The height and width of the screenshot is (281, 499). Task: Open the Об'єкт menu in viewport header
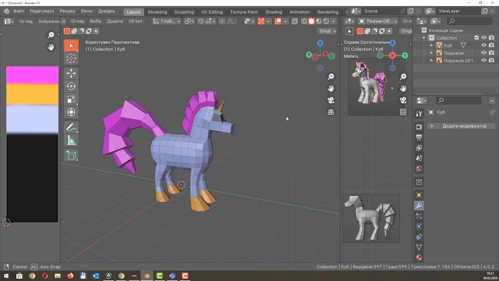[136, 21]
